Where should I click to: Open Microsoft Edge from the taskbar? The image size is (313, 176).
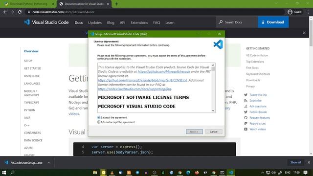[188, 173]
